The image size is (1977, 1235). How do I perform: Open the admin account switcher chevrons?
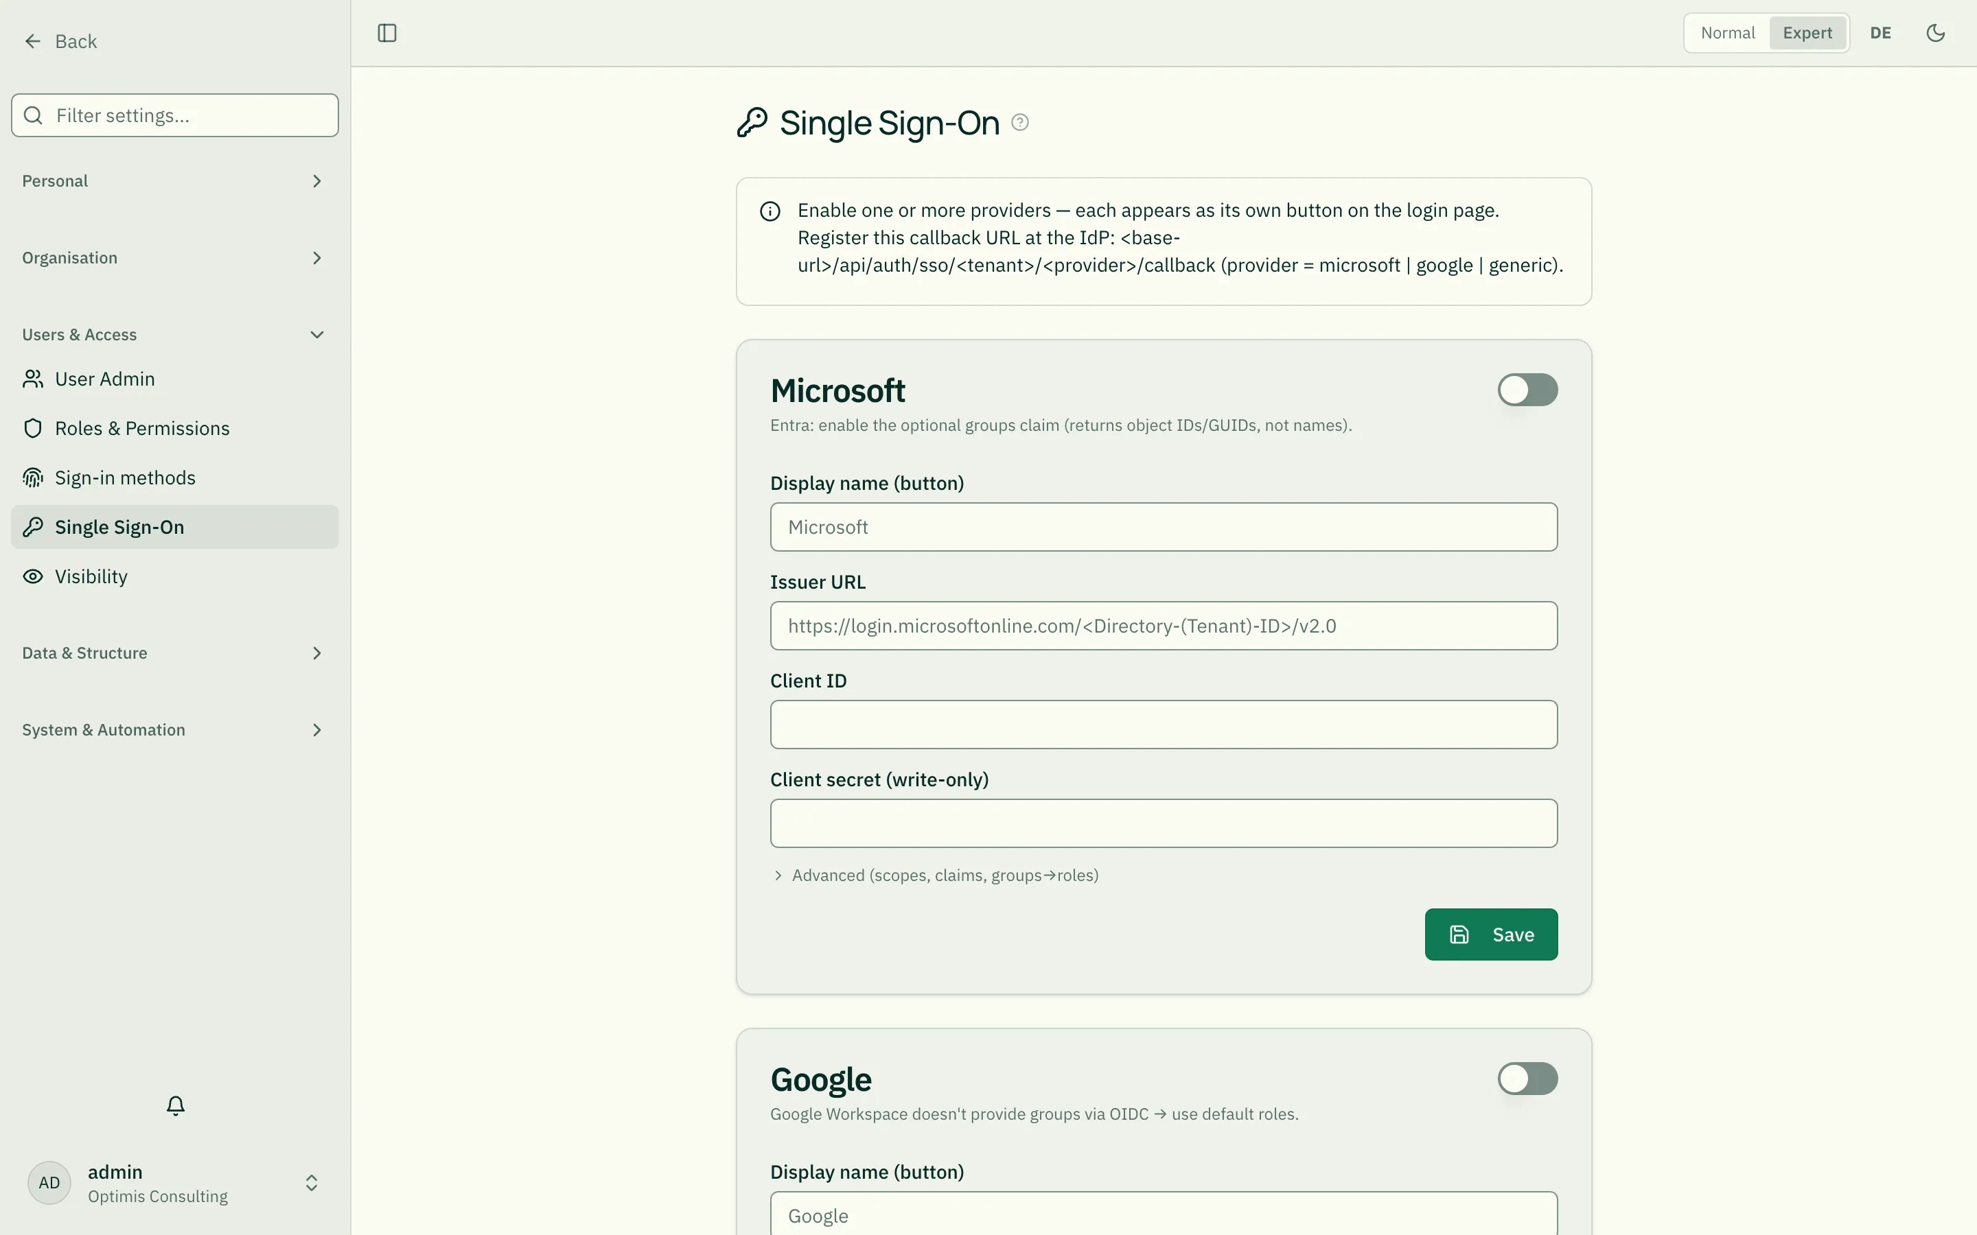click(x=311, y=1183)
